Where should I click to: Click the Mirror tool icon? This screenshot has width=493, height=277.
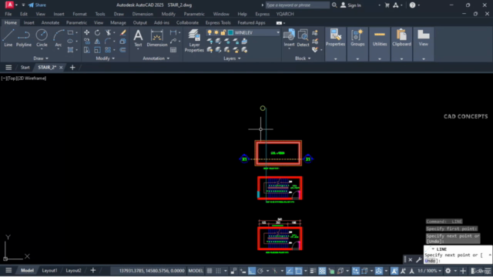coord(98,41)
